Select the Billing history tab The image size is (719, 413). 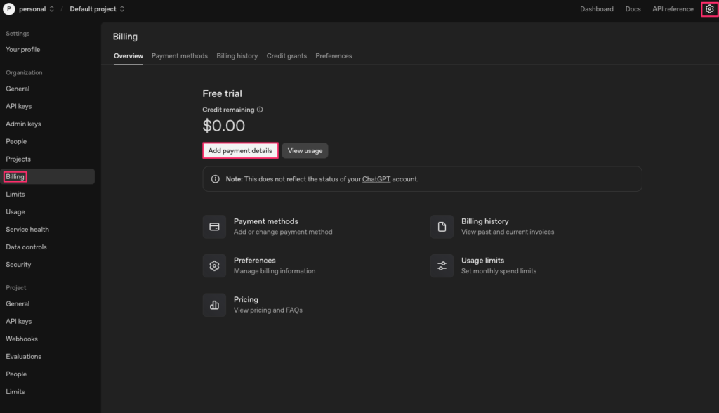click(x=237, y=56)
